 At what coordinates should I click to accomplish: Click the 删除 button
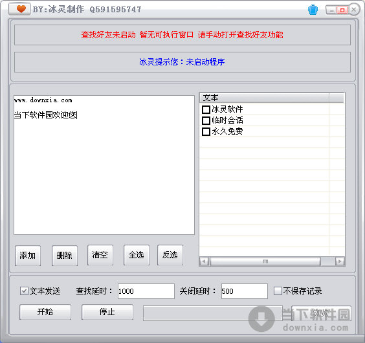coord(65,256)
